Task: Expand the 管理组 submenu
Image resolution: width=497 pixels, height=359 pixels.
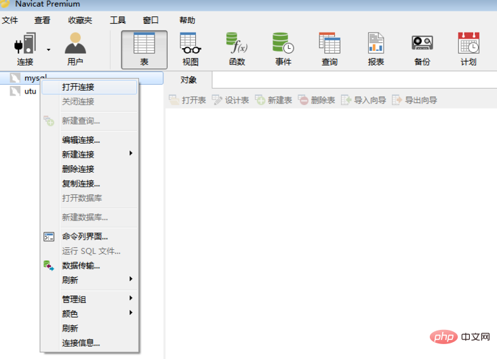Action: point(90,299)
